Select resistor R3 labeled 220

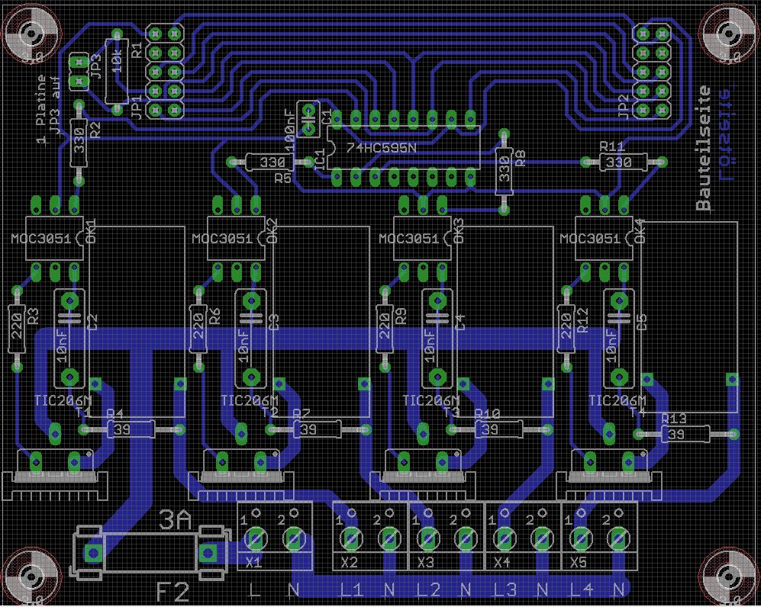(x=17, y=329)
